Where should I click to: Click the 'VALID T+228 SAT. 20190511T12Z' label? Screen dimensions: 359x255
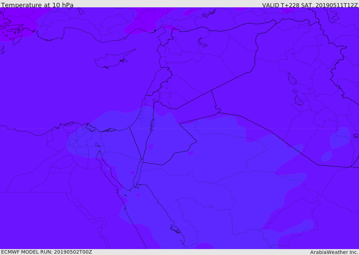coord(310,5)
